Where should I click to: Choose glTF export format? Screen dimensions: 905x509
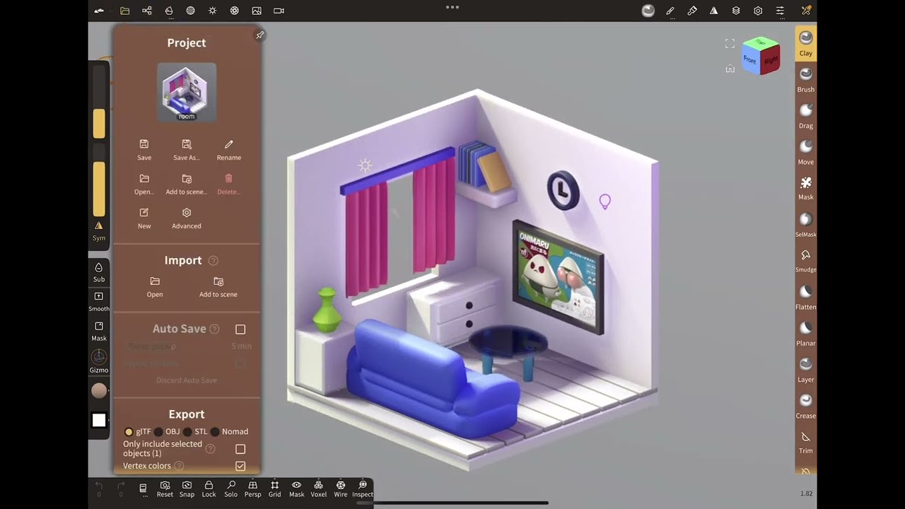point(137,431)
